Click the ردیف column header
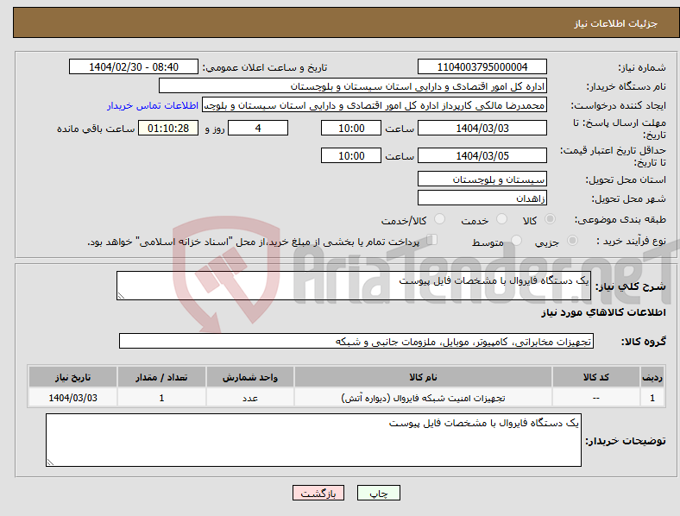This screenshot has width=680, height=516. 652,377
